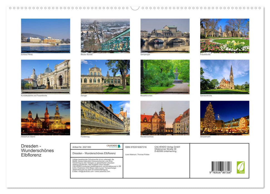Screen dimensions: 270x194
Task: Open the Semperoper thumbnail
Action: [x=165, y=36]
